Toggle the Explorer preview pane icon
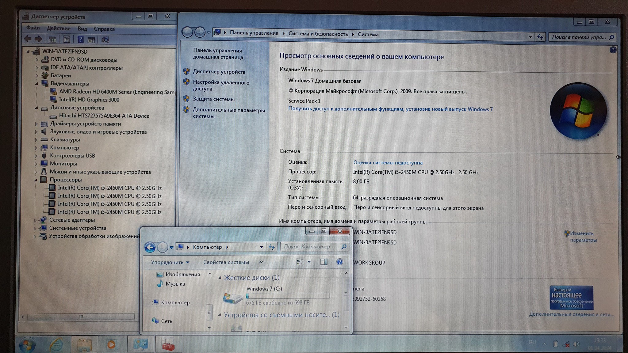 pos(324,262)
